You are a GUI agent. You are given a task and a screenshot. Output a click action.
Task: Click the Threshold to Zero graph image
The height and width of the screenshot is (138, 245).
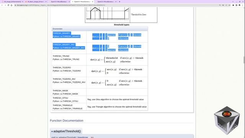pos(108,14)
